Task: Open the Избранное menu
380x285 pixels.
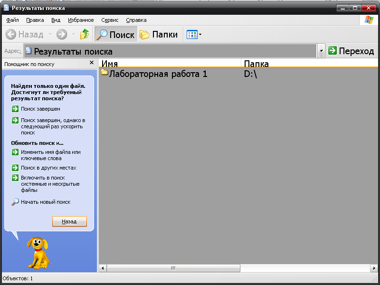Action: coord(81,20)
